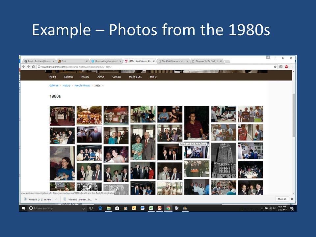Click the People Photos breadcrumb link
Image resolution: width=316 pixels, height=237 pixels.
coord(82,86)
